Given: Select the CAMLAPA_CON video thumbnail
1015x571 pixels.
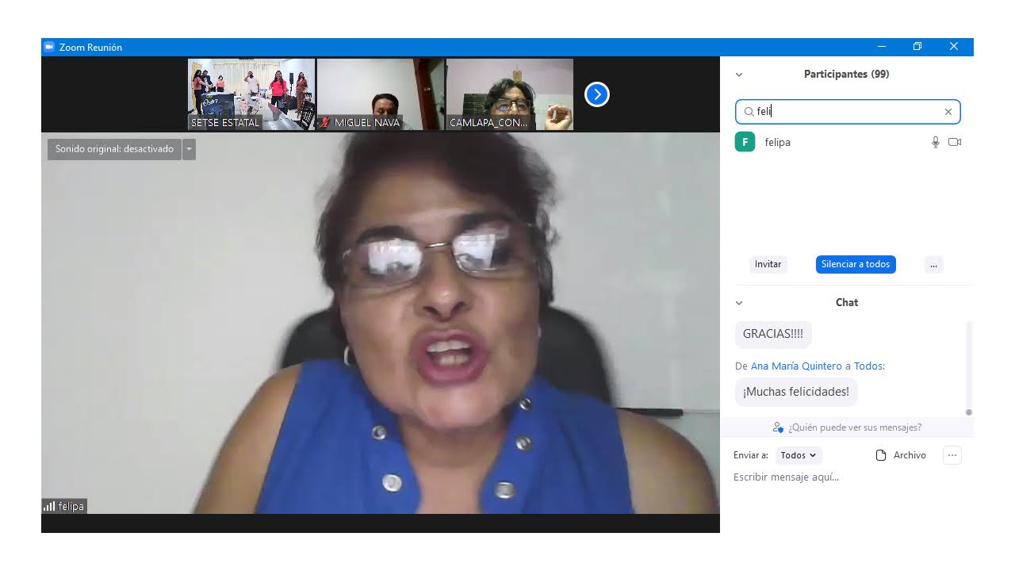Looking at the screenshot, I should click(x=510, y=94).
